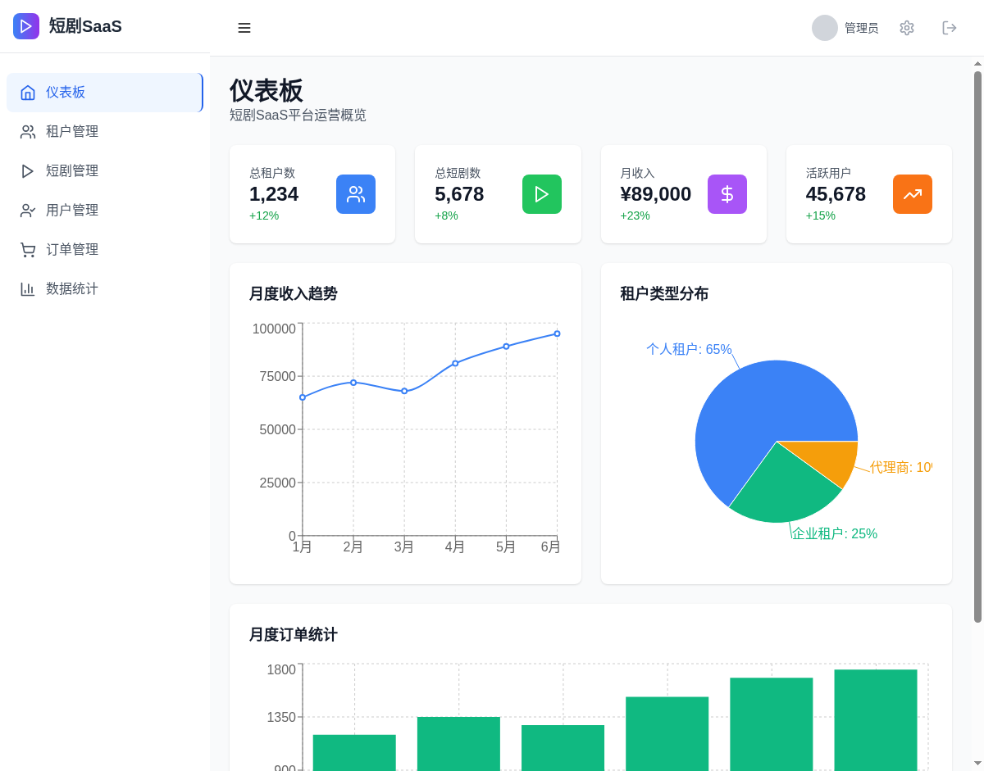Click the admin avatar circle
Image resolution: width=984 pixels, height=771 pixels.
pos(824,28)
